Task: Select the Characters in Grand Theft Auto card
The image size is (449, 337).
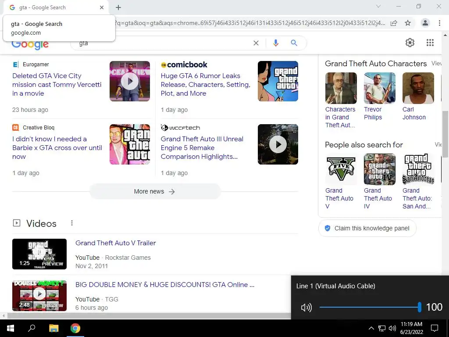Action: pos(341,100)
